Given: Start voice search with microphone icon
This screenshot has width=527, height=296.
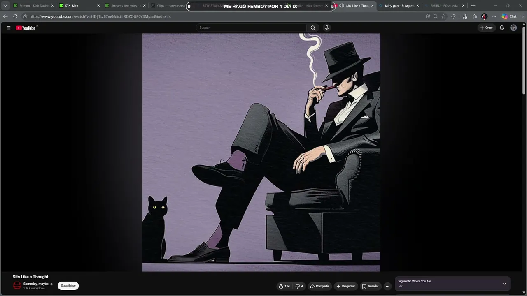Looking at the screenshot, I should click(x=327, y=28).
